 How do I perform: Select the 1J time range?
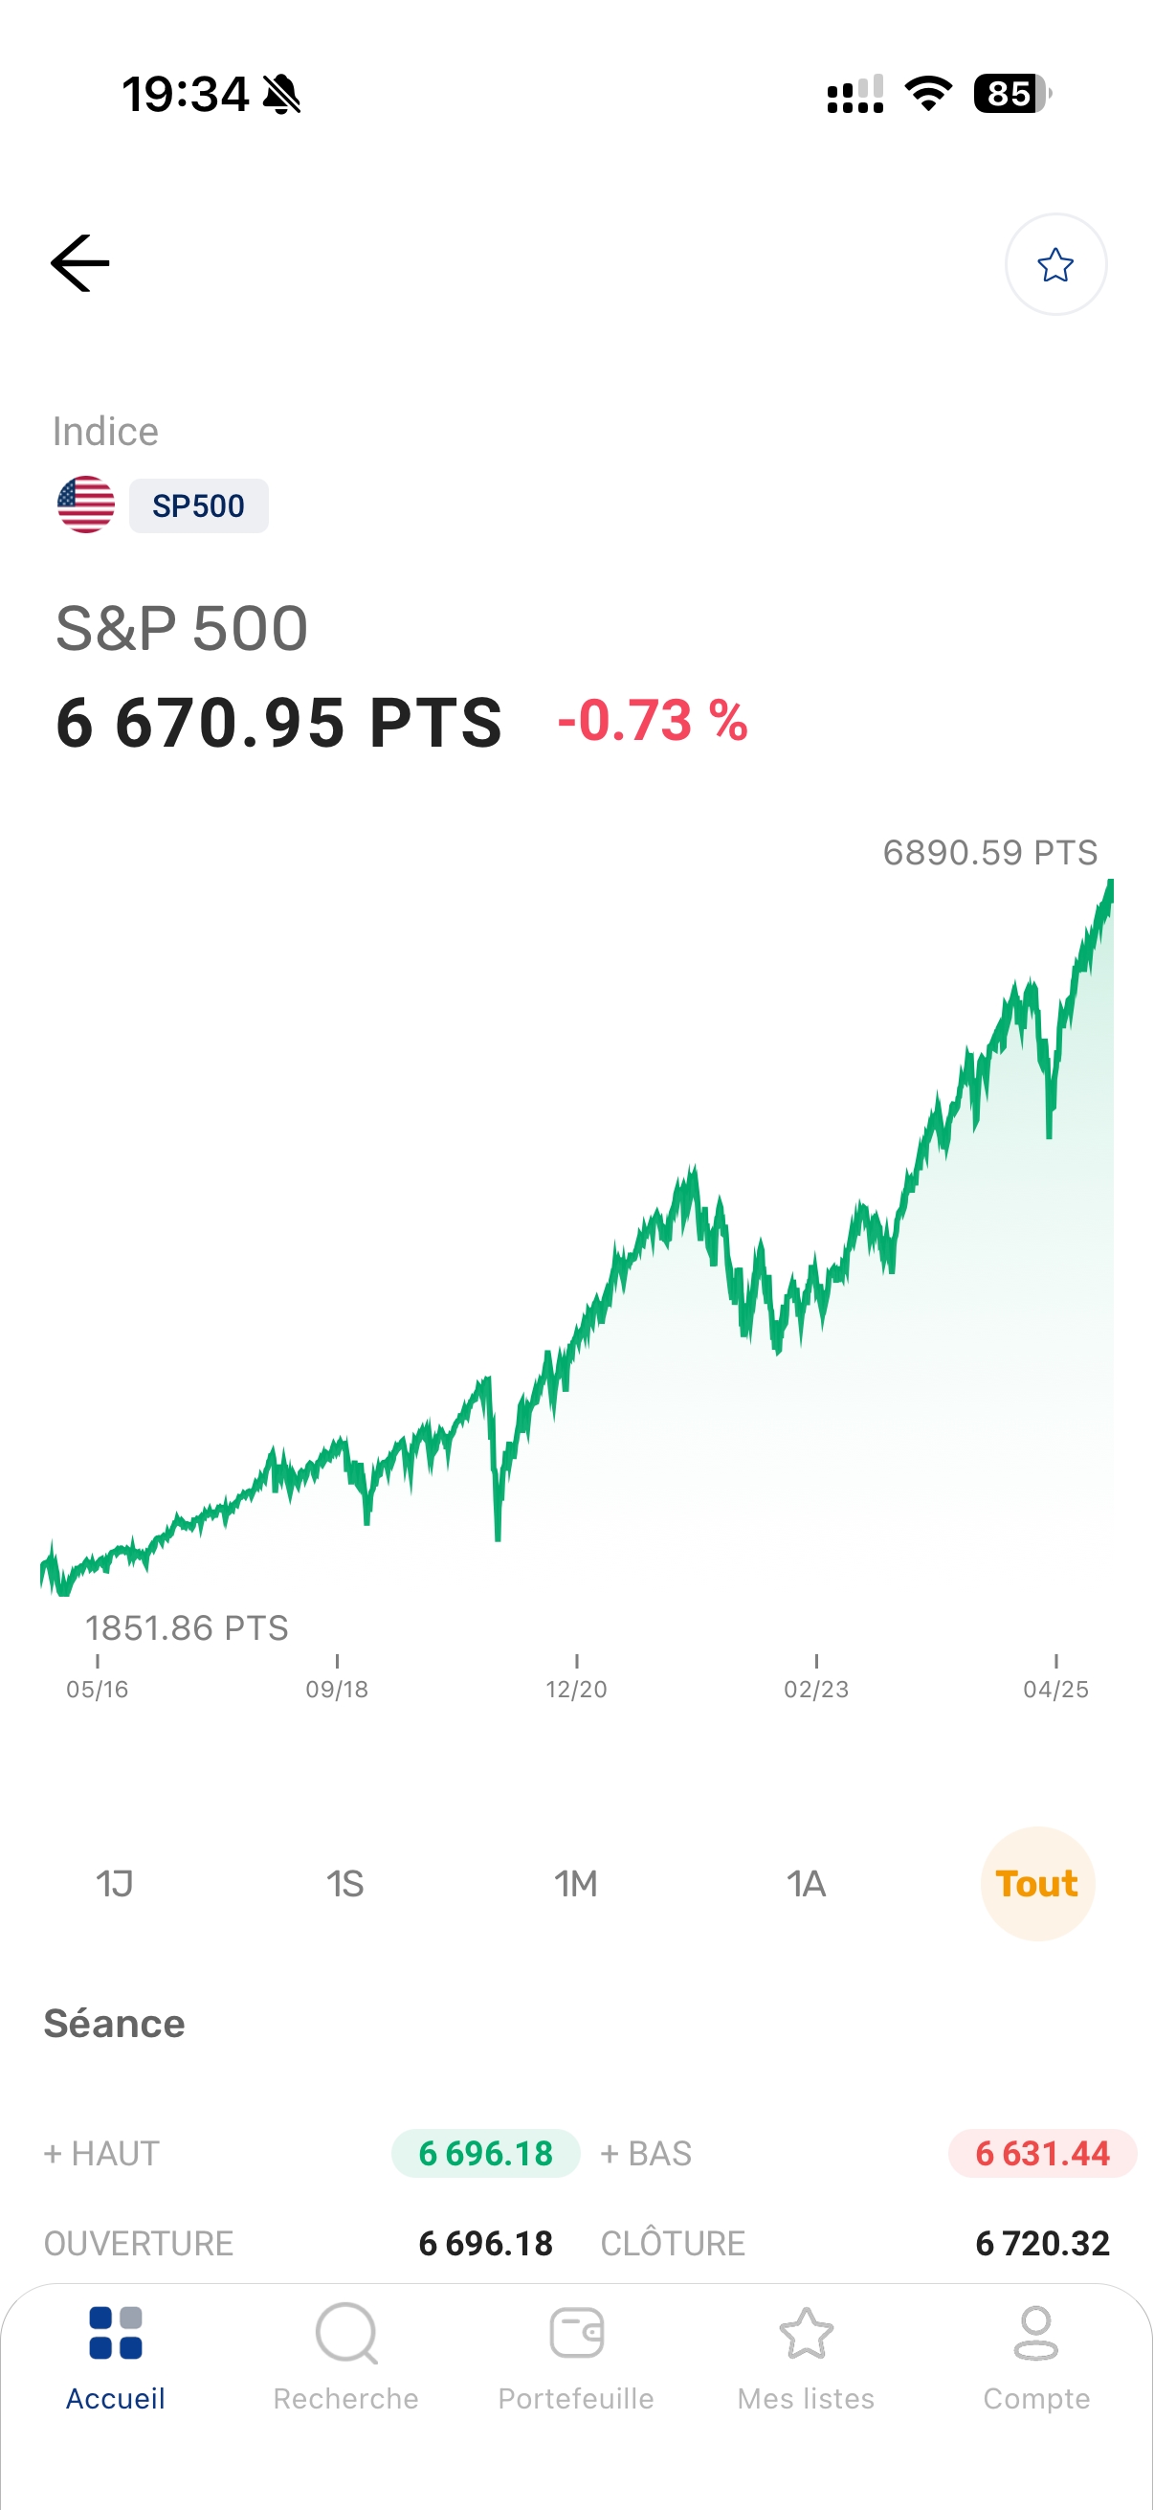coord(115,1884)
